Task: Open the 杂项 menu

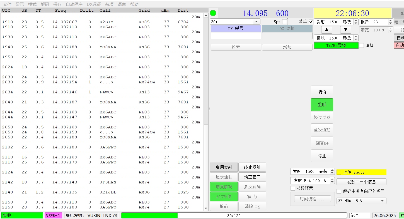Action: pos(110,4)
